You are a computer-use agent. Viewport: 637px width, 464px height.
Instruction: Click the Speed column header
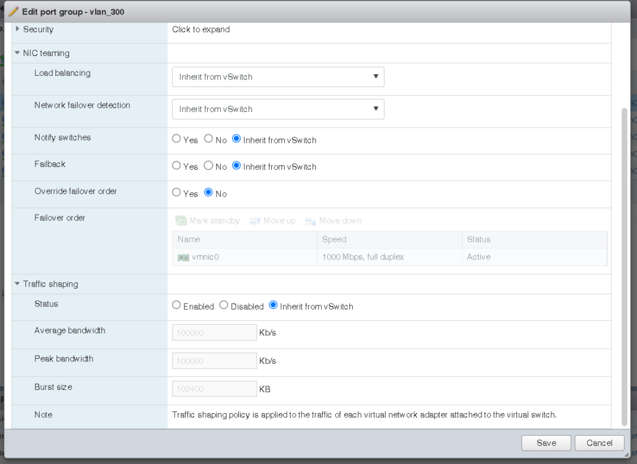(389, 239)
